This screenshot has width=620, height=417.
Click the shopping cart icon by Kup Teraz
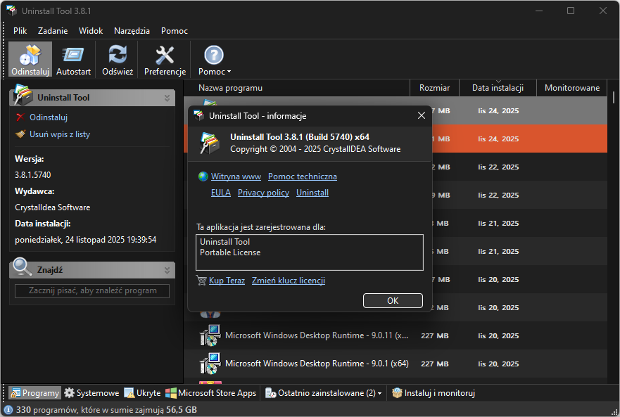(202, 281)
